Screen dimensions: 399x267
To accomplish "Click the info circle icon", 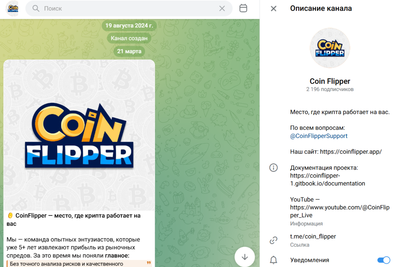I will 274,168.
